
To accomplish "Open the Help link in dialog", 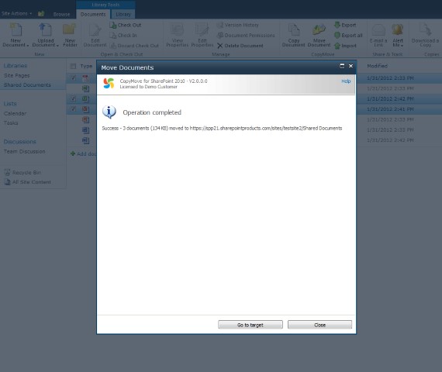I will (x=346, y=81).
